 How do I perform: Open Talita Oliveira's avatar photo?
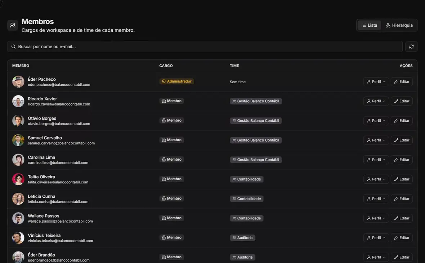tap(18, 179)
